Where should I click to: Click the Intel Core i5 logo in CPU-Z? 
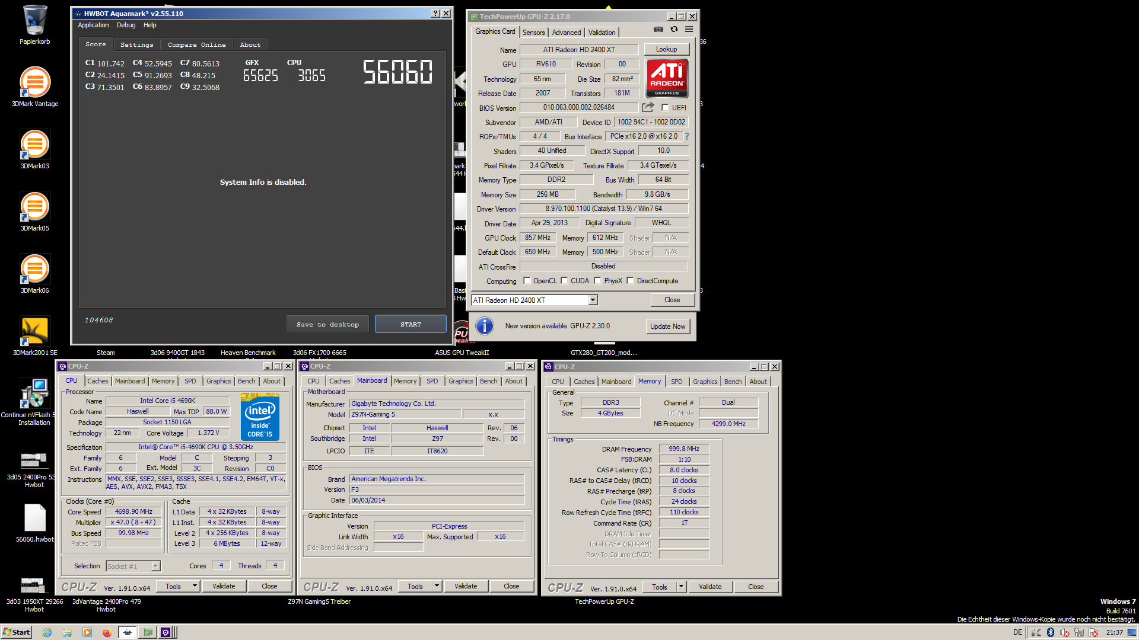[x=260, y=417]
